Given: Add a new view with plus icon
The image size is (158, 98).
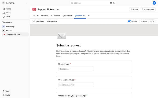Looking at the screenshot, I should click(89, 15).
